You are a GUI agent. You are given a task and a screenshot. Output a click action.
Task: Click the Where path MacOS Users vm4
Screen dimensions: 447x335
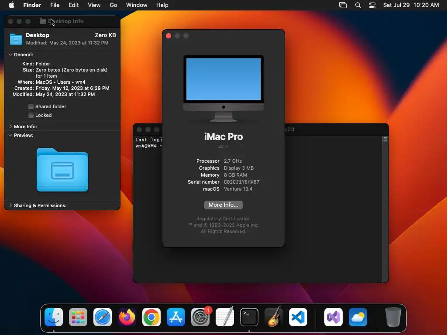[60, 82]
